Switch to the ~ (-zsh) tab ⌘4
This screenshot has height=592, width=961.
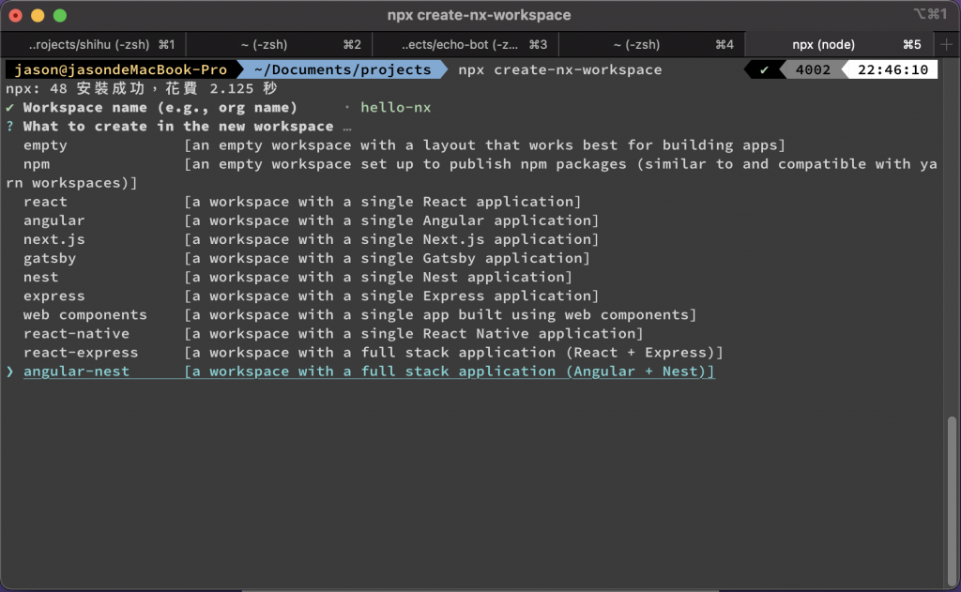652,45
